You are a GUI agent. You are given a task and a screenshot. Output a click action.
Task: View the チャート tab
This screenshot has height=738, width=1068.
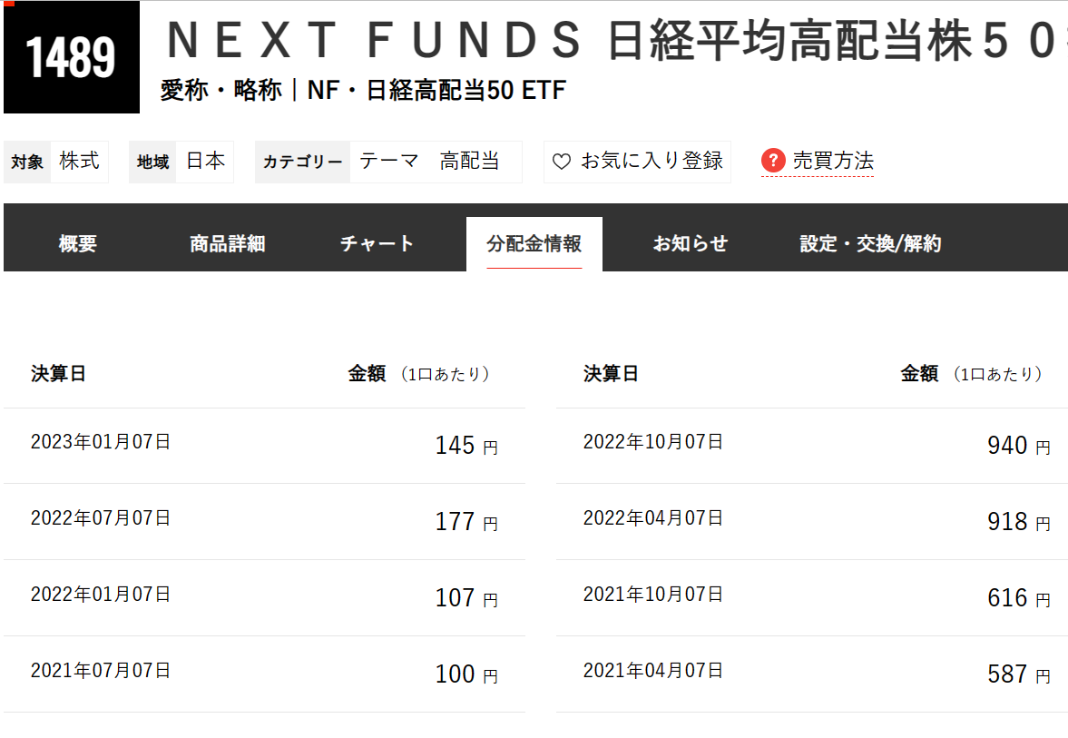[x=377, y=242]
